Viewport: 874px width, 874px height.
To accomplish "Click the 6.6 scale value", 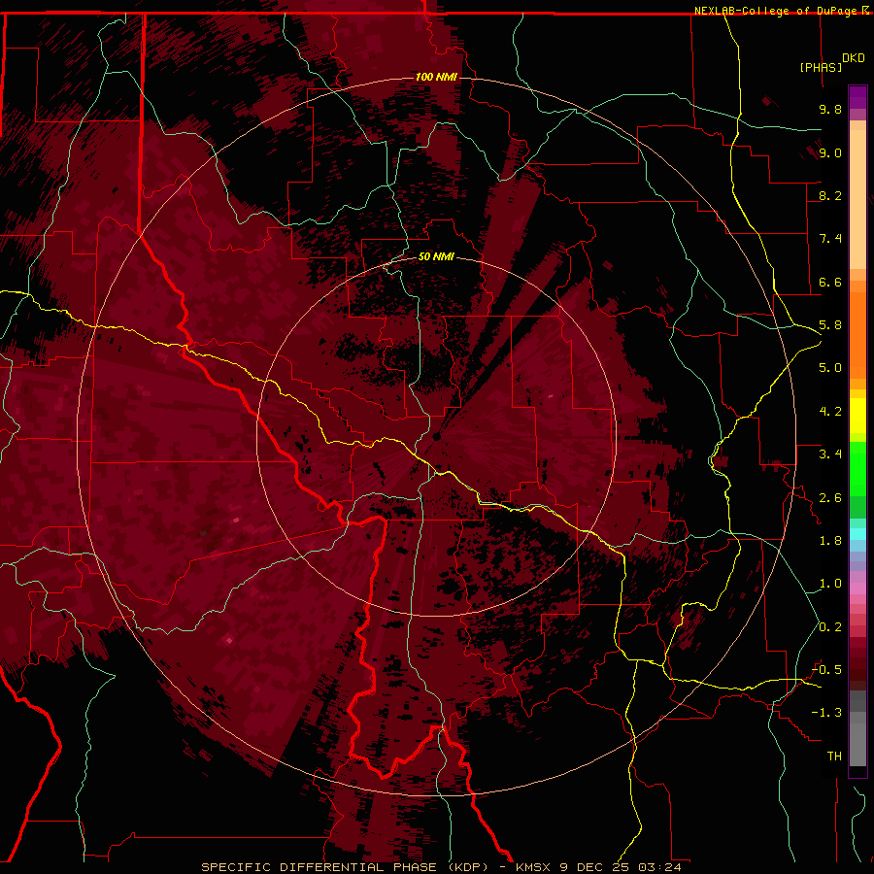I will point(830,282).
